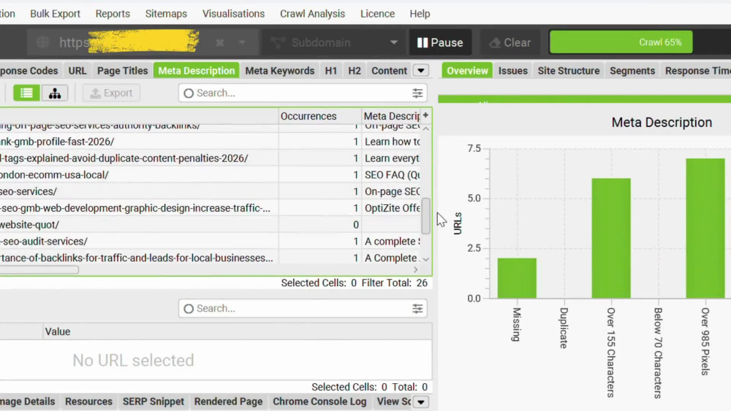The image size is (731, 411).
Task: Select row 'website-quot/'
Action: tap(210, 225)
